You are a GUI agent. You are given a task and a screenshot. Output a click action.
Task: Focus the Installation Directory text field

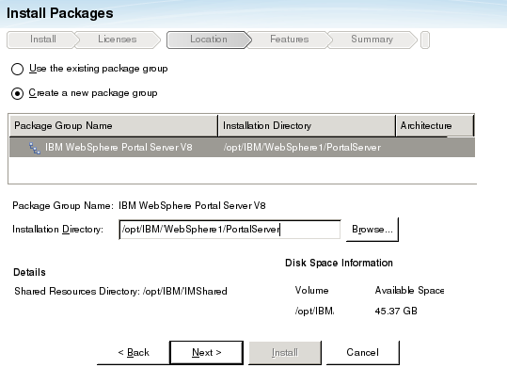tap(230, 230)
